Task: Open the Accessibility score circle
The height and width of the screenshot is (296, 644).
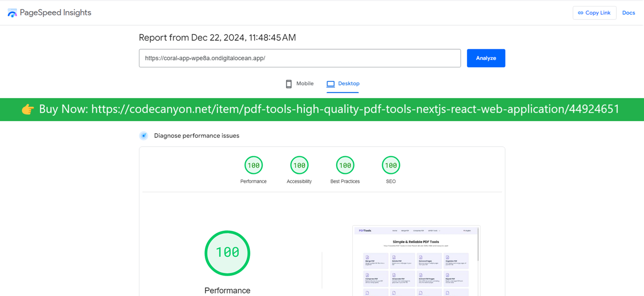Action: (x=299, y=165)
